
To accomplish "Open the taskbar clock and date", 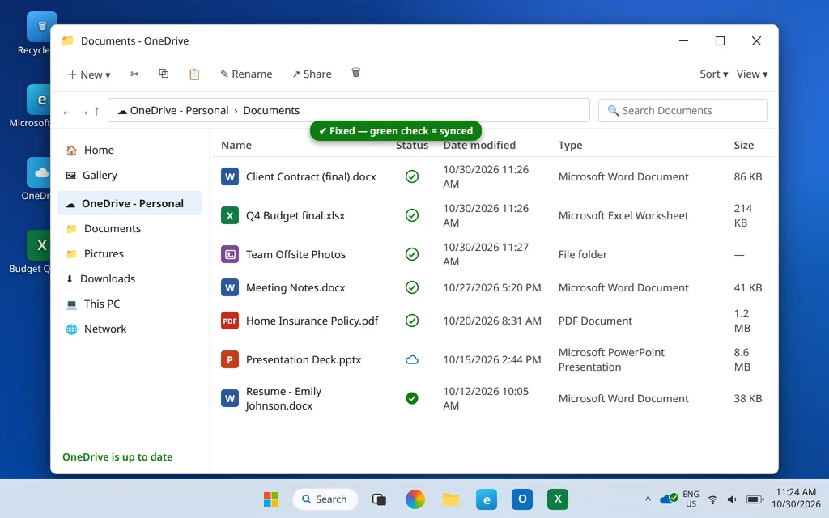I will (x=796, y=498).
